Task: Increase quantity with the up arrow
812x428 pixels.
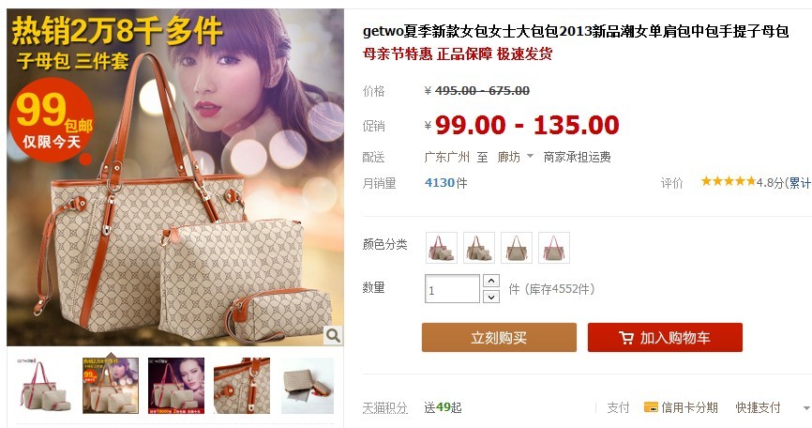Action: 491,281
